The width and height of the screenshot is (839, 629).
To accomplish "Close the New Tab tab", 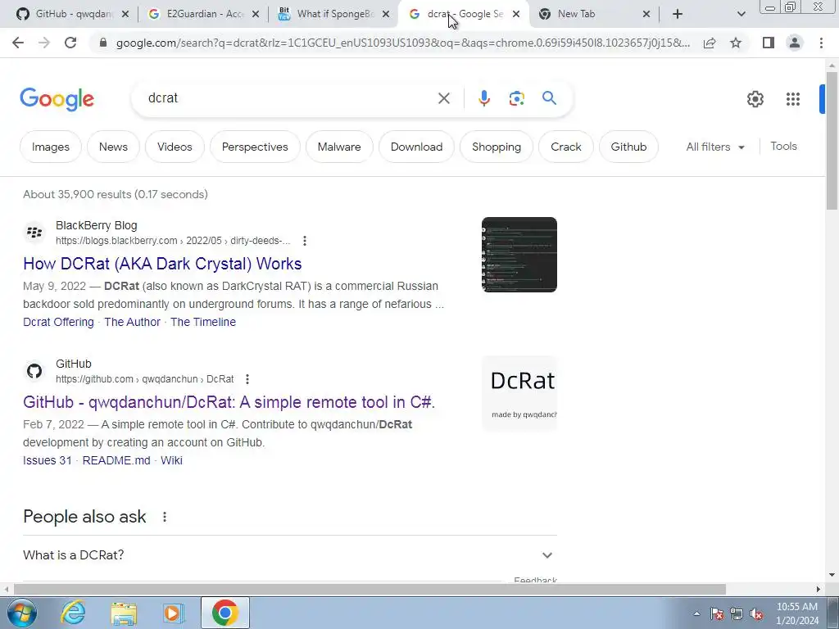I will coord(646,14).
